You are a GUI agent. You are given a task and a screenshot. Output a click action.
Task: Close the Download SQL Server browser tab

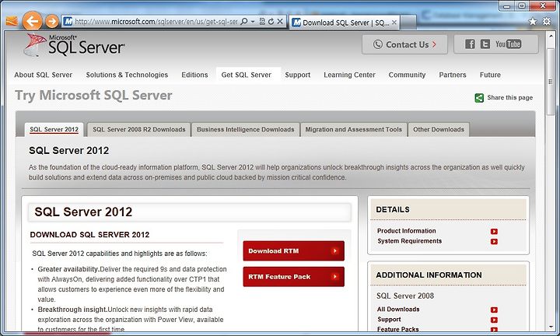click(394, 23)
